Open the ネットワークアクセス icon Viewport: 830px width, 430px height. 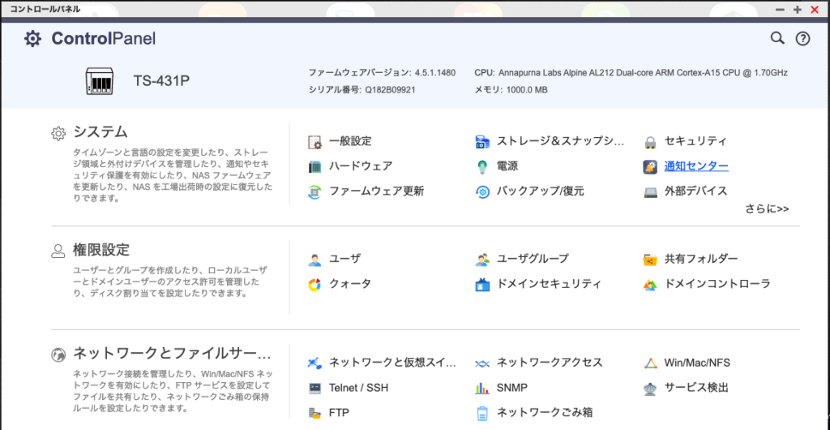pos(482,363)
